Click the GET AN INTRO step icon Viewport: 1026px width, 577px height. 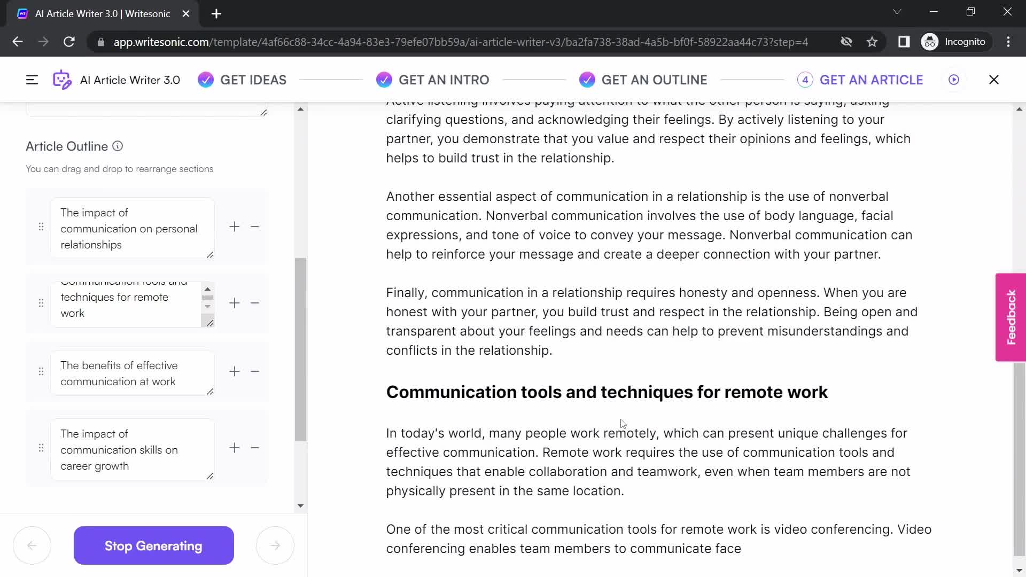[384, 79]
